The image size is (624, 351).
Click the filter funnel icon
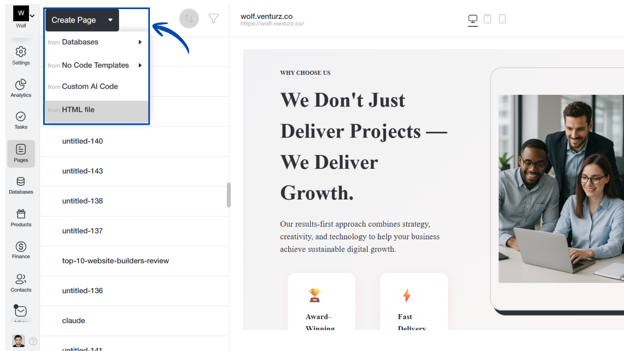pyautogui.click(x=214, y=19)
